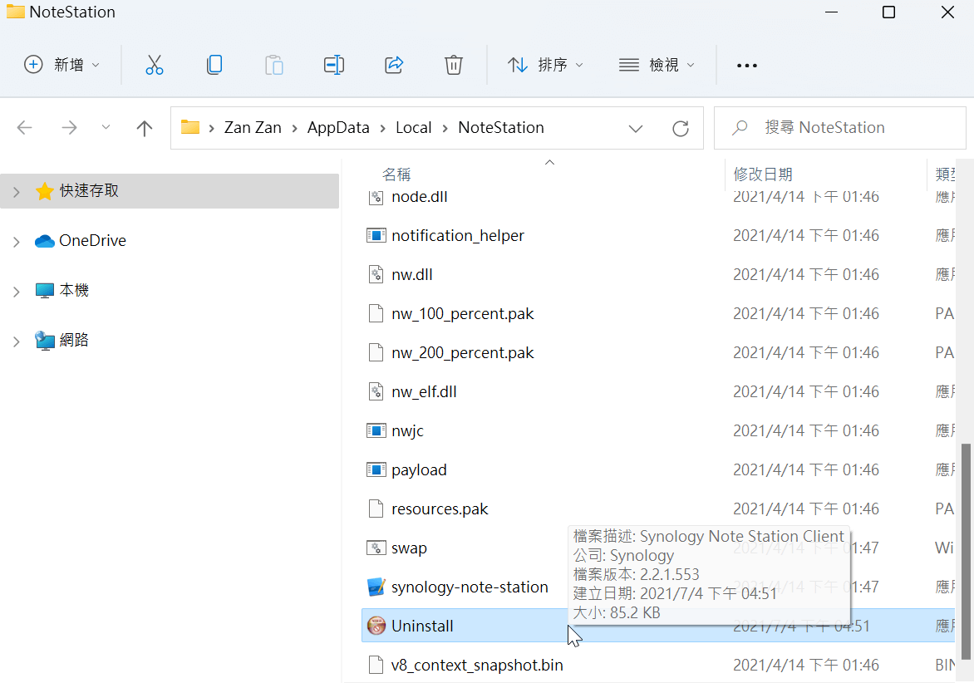
Task: Click the Cut scissors icon
Action: click(154, 65)
